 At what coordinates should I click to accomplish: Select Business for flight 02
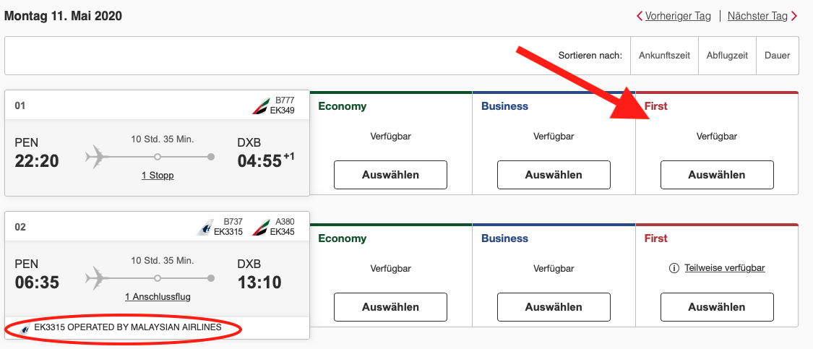pos(554,307)
